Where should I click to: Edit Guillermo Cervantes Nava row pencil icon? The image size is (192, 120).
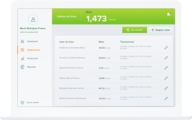166,48
